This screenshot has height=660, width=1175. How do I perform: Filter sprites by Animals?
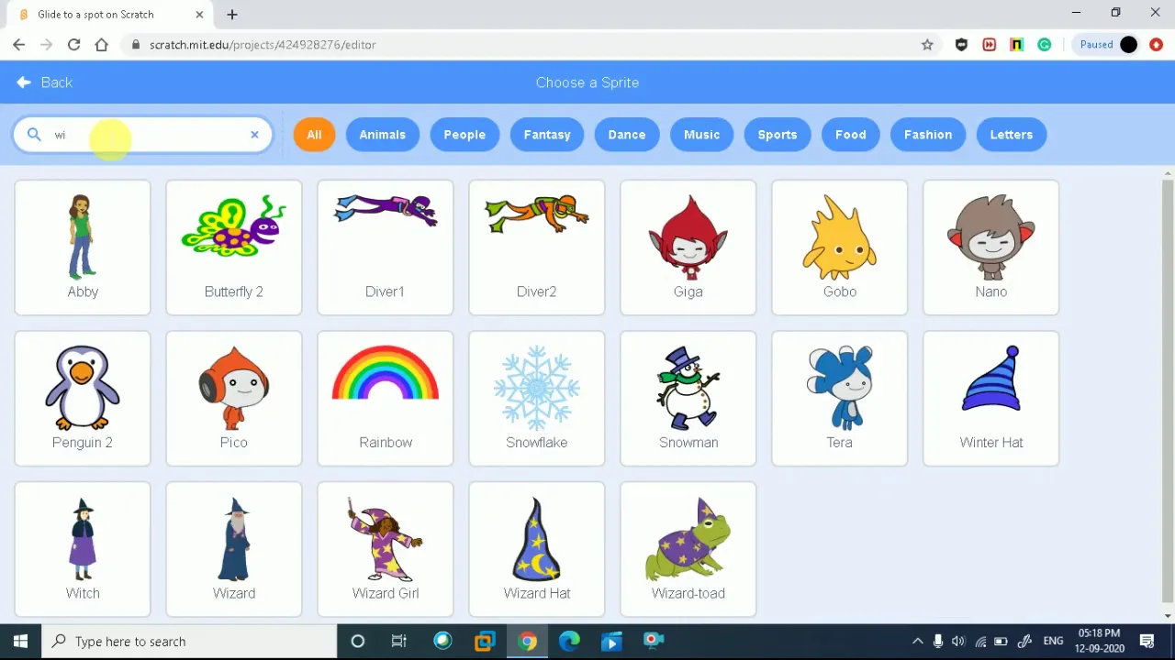click(382, 135)
